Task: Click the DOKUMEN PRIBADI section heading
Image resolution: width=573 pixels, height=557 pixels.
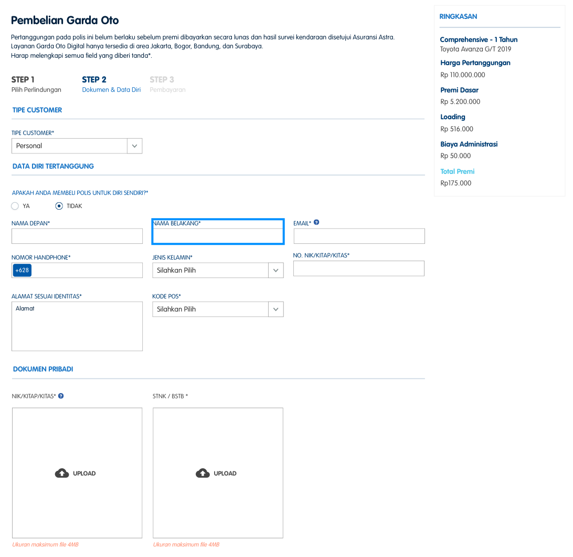Action: [x=43, y=369]
